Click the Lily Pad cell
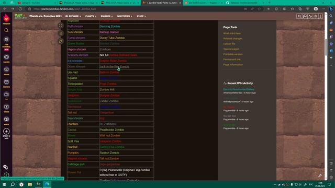The width and height of the screenshot is (335, 188). pos(83,73)
